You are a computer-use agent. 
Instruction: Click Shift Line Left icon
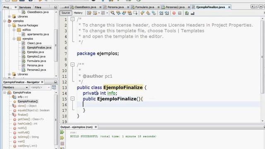(161, 13)
